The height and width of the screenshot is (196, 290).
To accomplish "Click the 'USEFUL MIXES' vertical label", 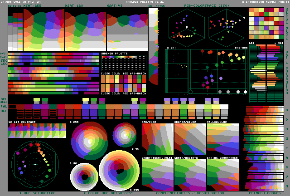I will (x=287, y=24).
